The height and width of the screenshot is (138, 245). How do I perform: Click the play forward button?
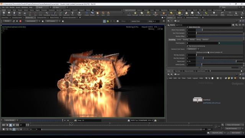[14, 125]
